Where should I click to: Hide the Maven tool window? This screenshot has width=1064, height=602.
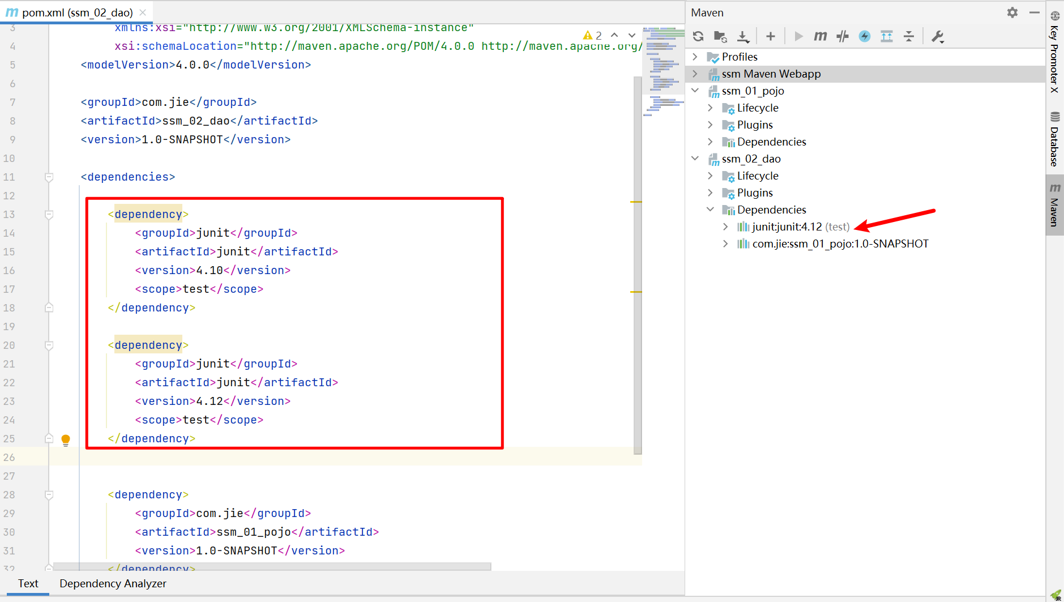tap(1034, 12)
